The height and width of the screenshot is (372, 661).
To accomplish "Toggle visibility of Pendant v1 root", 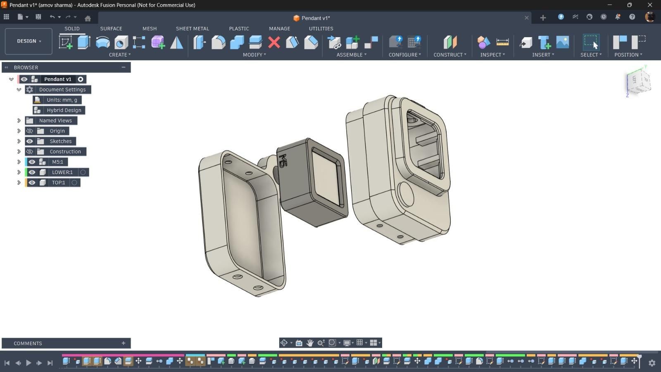I will point(24,79).
